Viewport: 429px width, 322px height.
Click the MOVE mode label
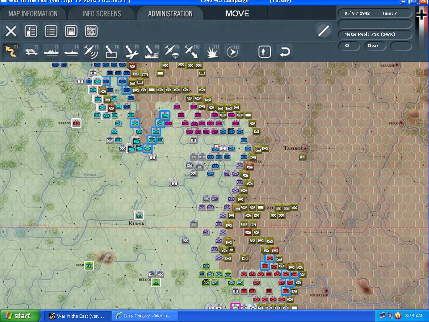(x=237, y=14)
